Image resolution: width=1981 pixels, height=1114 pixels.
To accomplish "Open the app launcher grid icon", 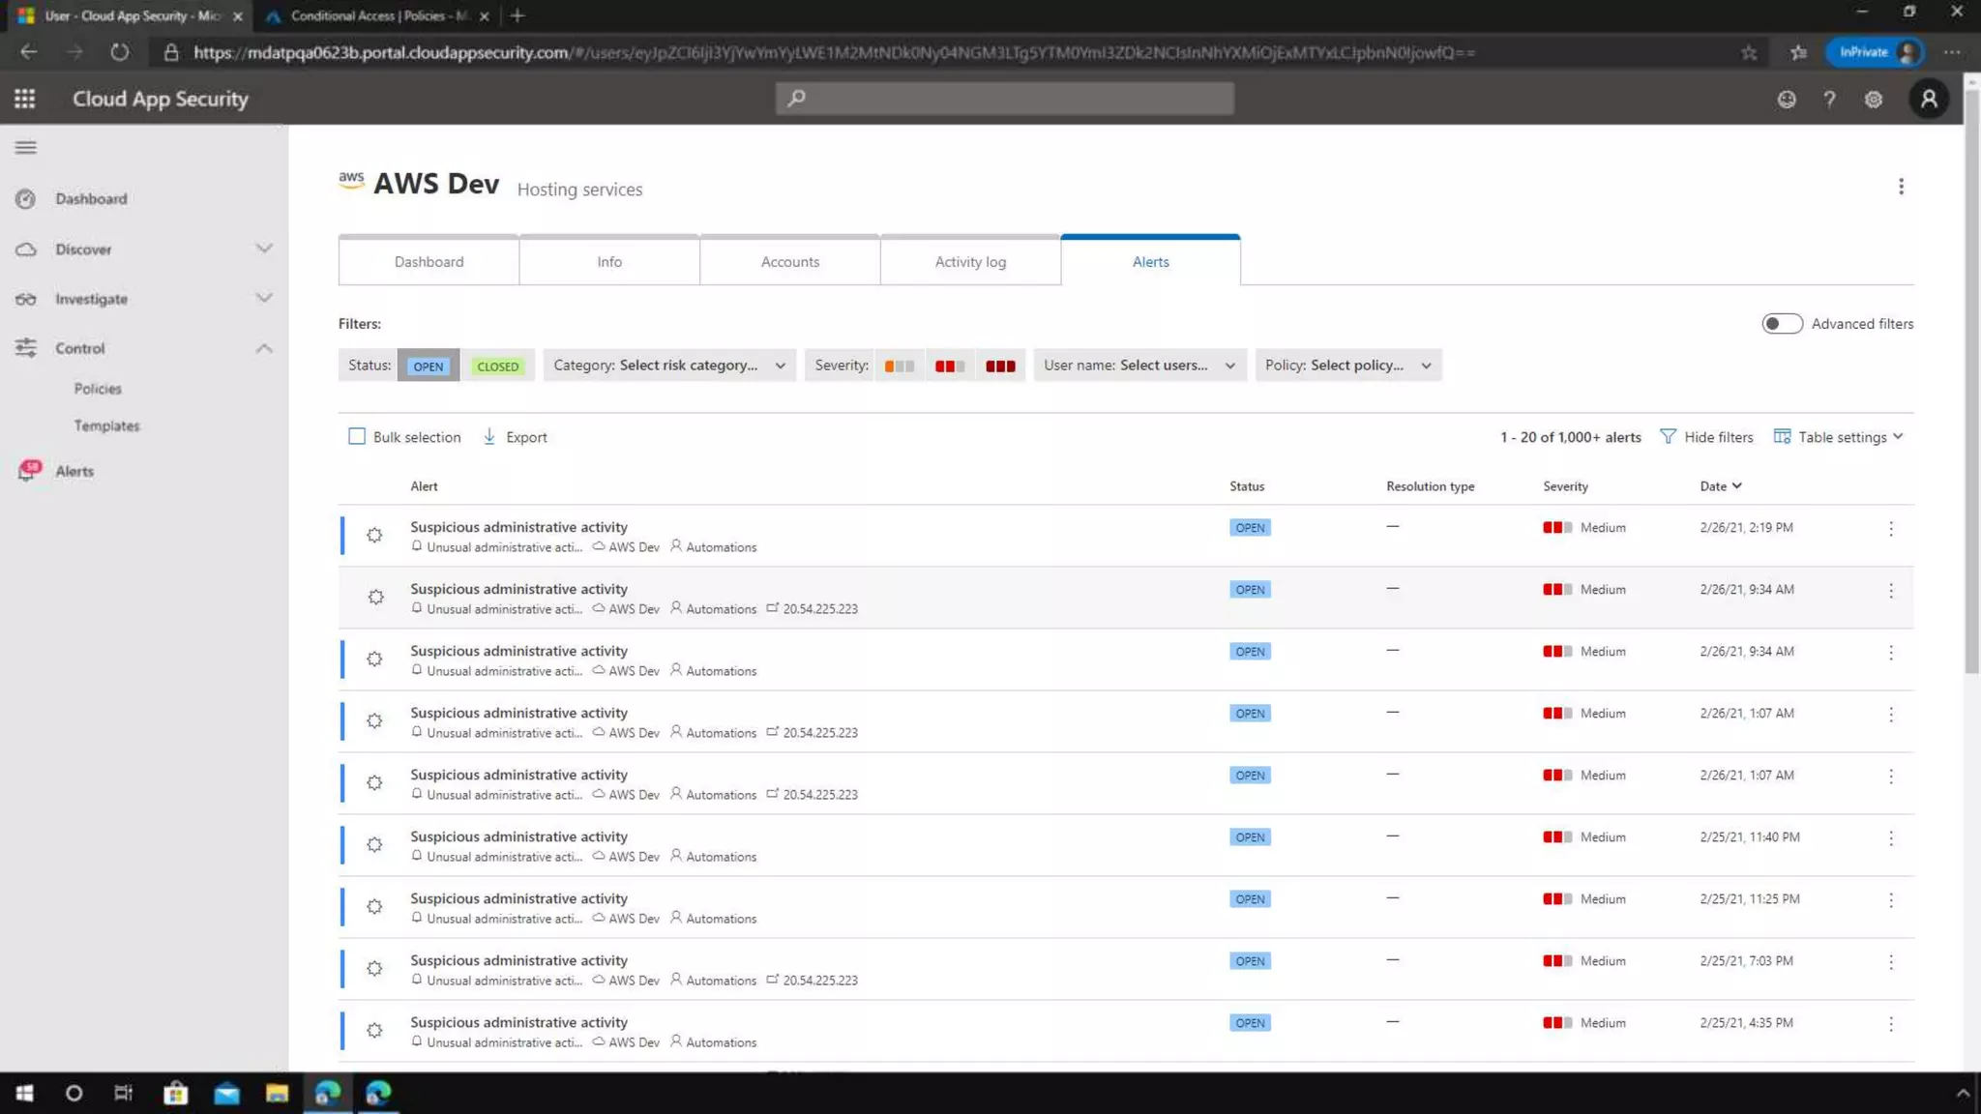I will [25, 99].
